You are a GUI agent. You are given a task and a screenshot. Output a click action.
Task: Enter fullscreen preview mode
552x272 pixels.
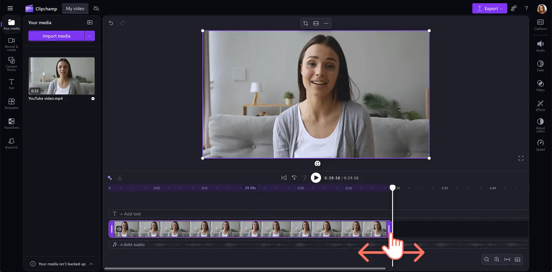(x=521, y=158)
